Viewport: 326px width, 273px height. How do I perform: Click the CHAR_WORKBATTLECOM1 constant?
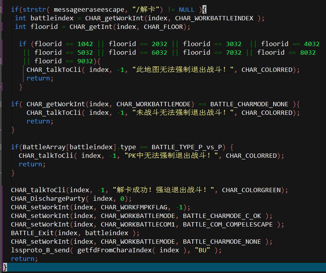coord(138,225)
